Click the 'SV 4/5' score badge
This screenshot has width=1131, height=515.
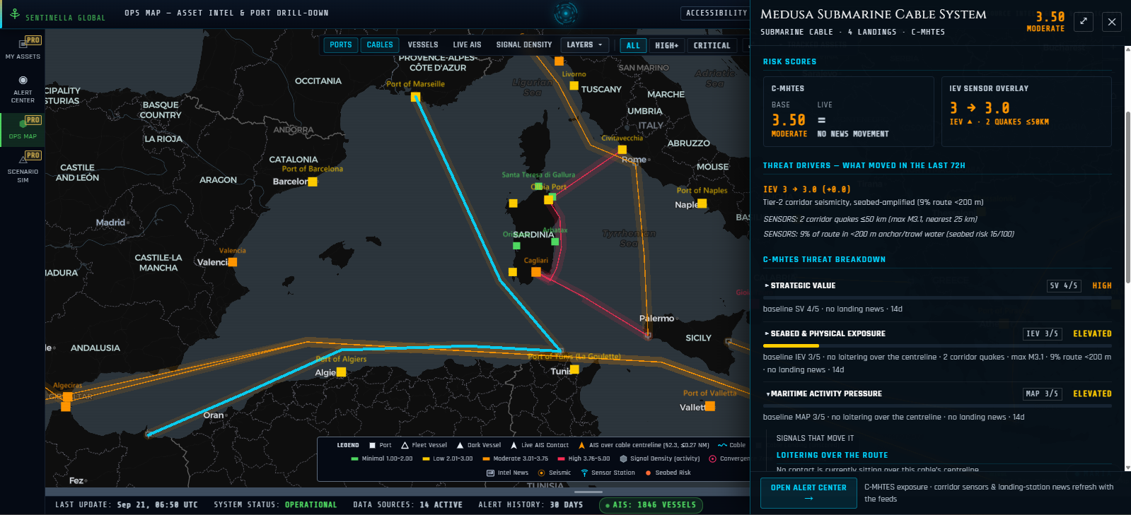pyautogui.click(x=1064, y=286)
